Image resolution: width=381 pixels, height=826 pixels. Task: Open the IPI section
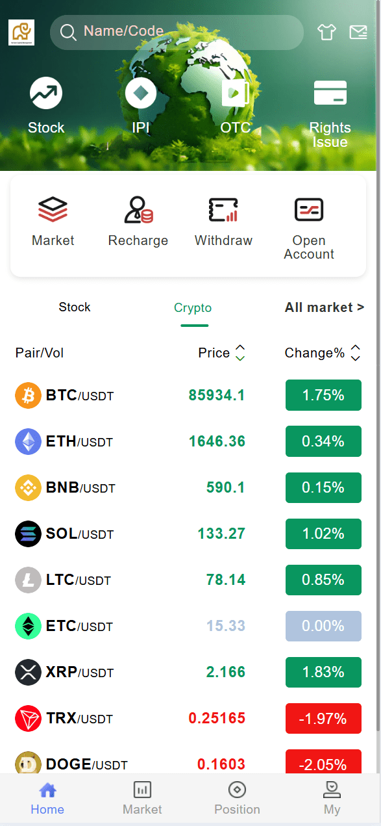(140, 93)
